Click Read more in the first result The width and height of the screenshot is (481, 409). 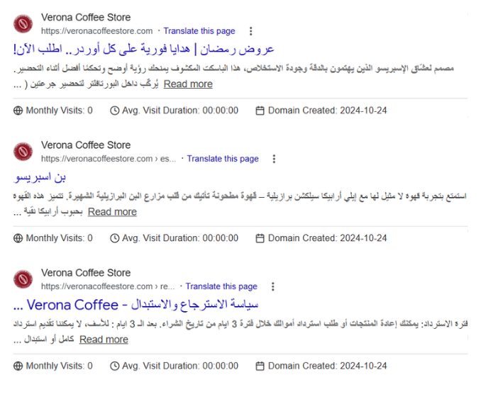click(x=188, y=84)
